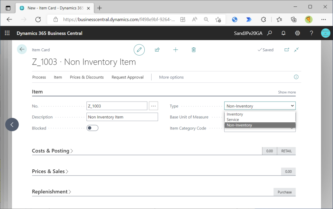Viewport: 333px width, 209px height.
Task: Expand the Prices & Sales section
Action: 50,171
